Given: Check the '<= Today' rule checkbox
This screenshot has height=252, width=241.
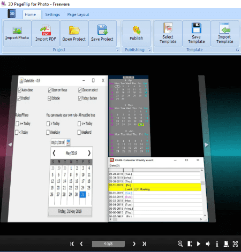Looking at the screenshot, I should pos(79,124).
